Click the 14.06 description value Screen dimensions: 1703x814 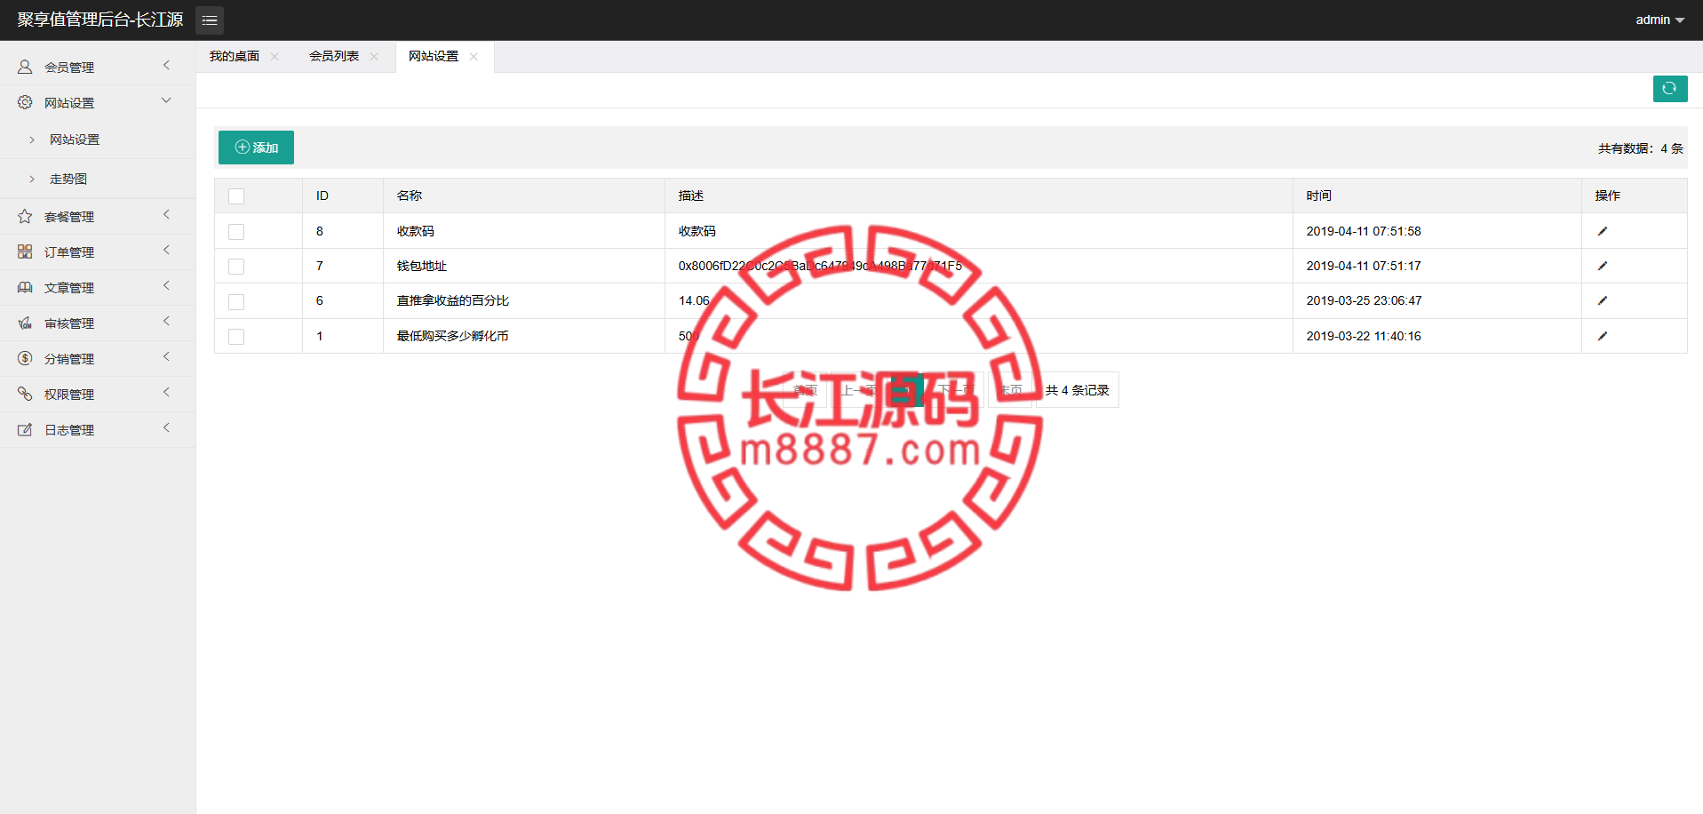click(x=694, y=300)
